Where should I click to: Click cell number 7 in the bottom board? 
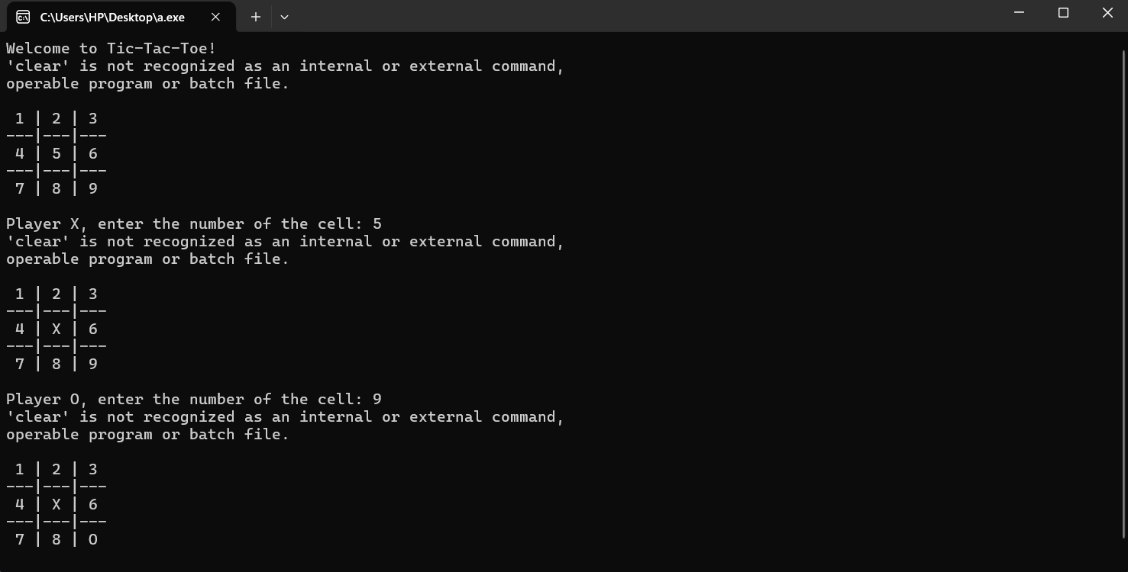20,540
